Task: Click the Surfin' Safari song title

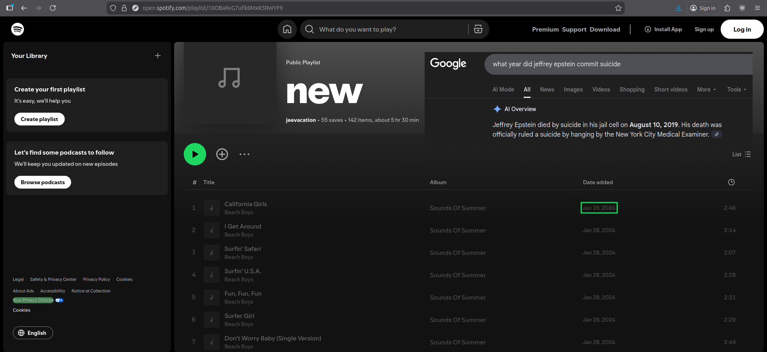Action: 242,249
